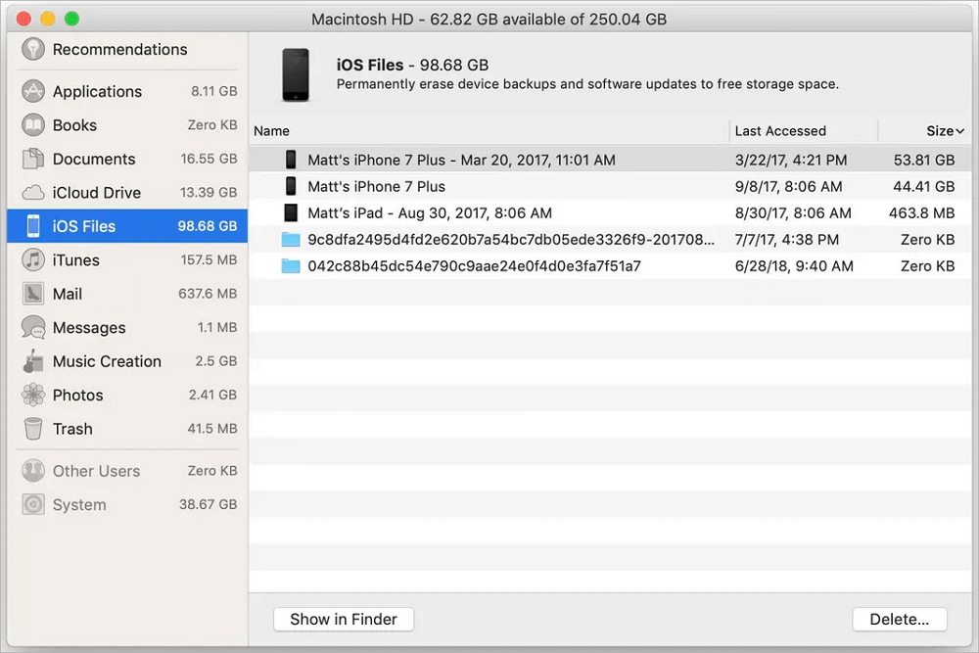Screen dimensions: 979x653
Task: Select the 042c88b45dc54e folder row
Action: click(x=474, y=265)
